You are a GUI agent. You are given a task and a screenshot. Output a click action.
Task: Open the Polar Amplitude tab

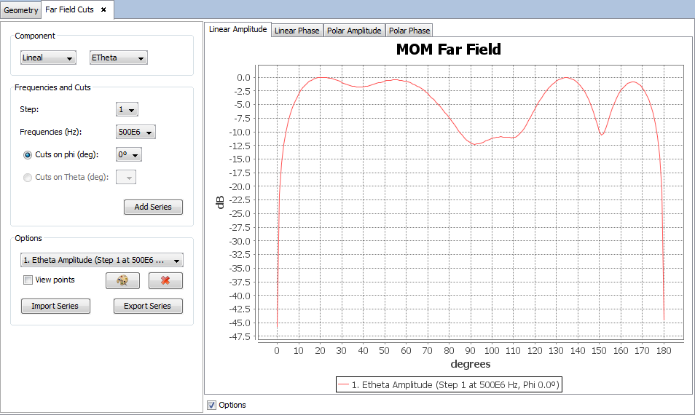tap(354, 31)
